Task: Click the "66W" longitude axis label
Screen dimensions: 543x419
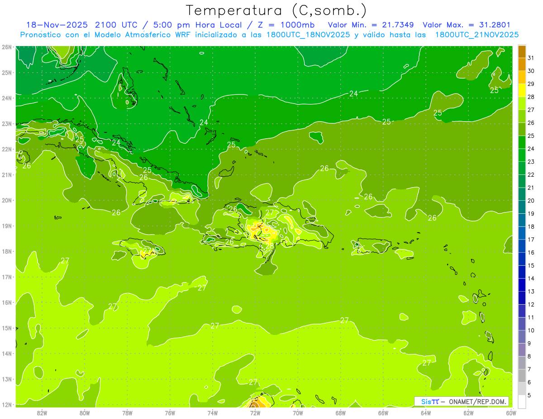Action: click(383, 412)
